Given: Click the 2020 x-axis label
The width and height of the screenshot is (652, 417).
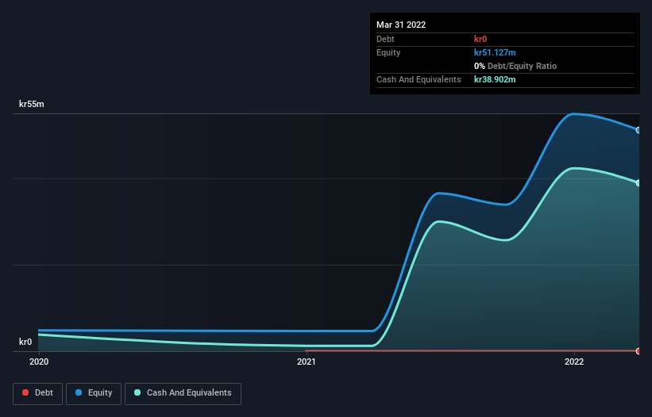Looking at the screenshot, I should 39,362.
